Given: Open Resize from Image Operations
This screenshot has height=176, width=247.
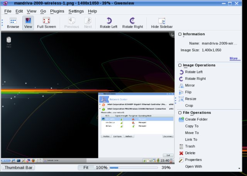Looking at the screenshot, I should click(188, 99).
